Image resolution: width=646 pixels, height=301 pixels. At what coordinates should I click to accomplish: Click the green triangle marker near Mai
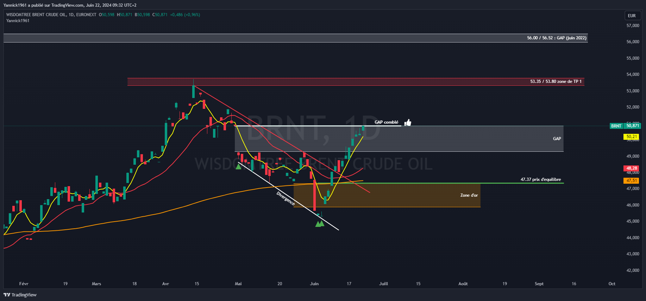coord(239,166)
